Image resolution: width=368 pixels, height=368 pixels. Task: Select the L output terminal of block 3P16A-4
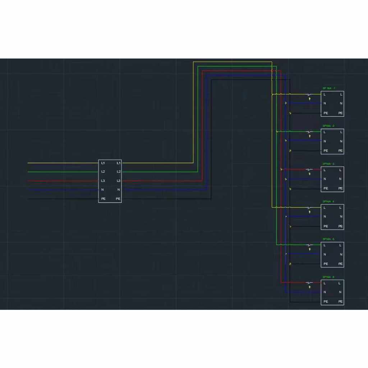pyautogui.click(x=341, y=207)
